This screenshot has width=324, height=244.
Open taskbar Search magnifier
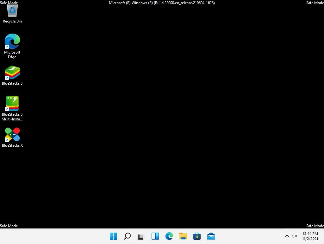click(127, 236)
